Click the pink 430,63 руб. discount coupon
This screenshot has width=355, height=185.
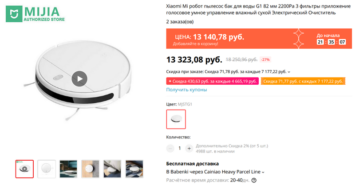(213, 81)
